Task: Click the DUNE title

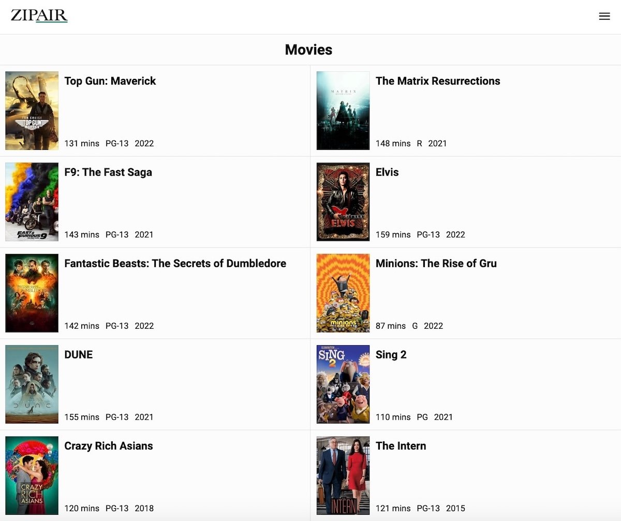Action: (x=79, y=355)
